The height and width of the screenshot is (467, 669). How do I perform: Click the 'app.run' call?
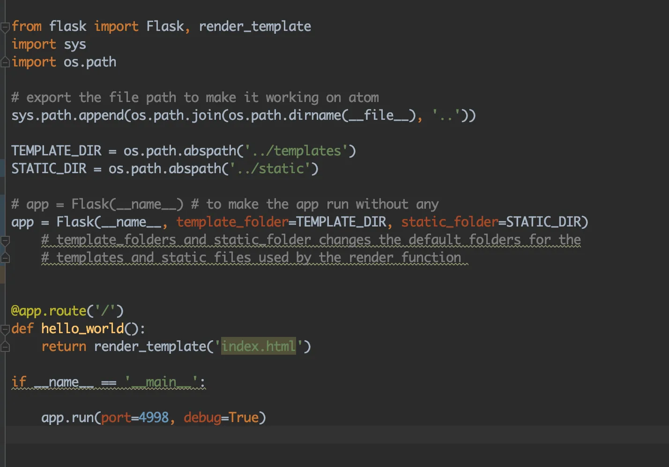click(67, 417)
